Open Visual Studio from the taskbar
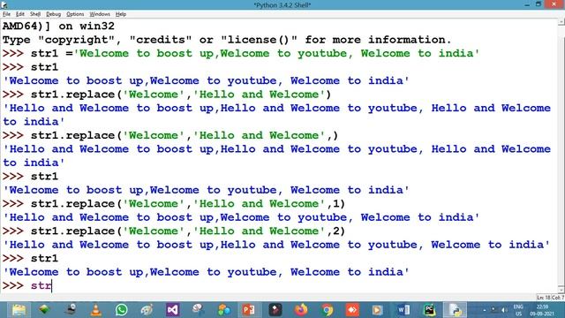565x318 pixels. [x=173, y=310]
